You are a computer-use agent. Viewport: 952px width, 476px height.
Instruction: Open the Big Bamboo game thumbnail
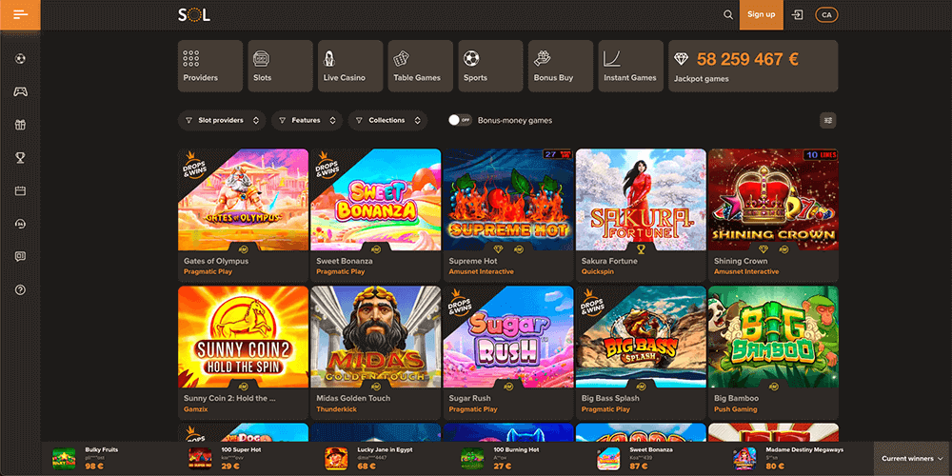[773, 337]
